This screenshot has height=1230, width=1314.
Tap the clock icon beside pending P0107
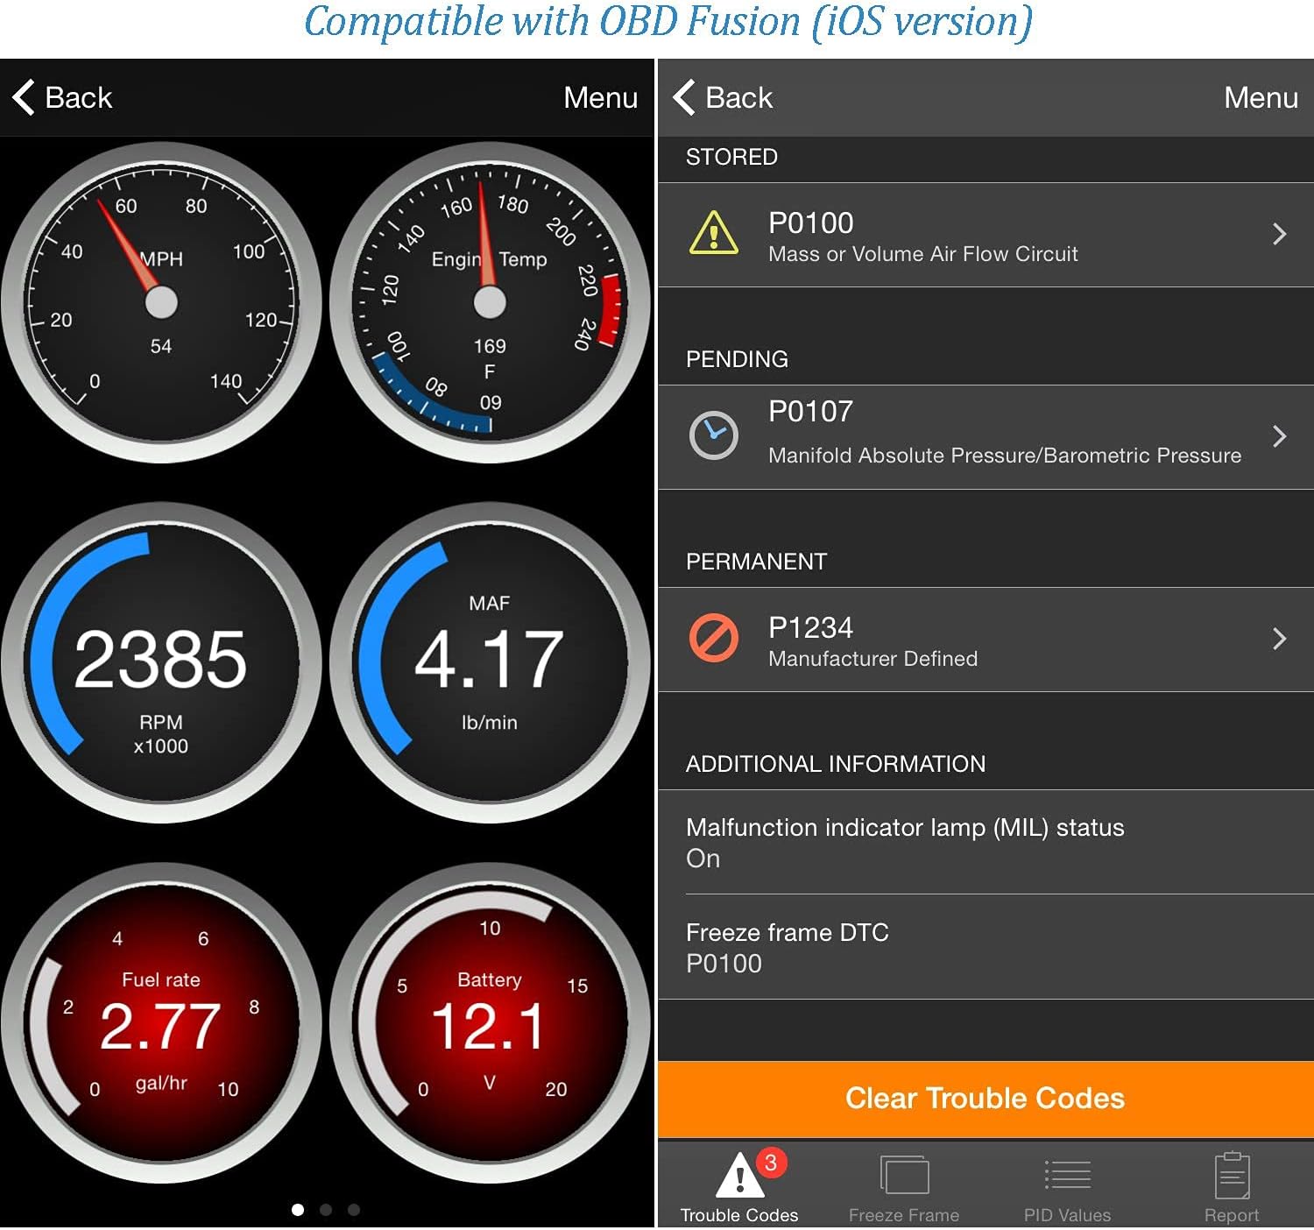tap(713, 435)
